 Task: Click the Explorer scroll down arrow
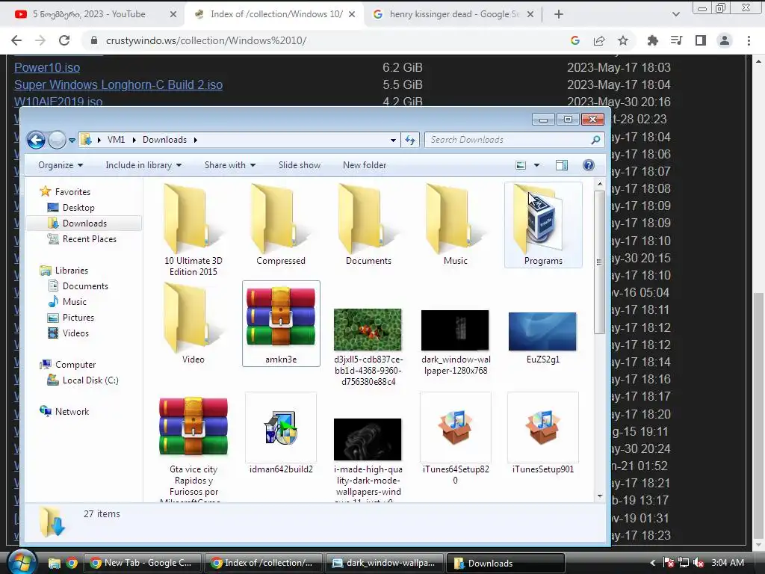pyautogui.click(x=600, y=496)
